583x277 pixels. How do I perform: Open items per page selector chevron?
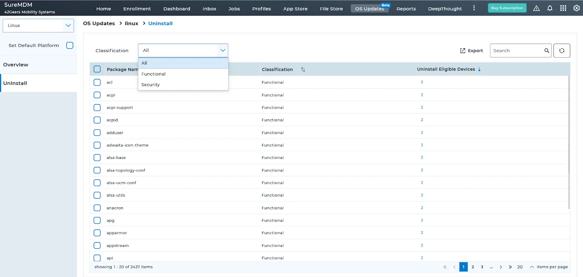(532, 267)
